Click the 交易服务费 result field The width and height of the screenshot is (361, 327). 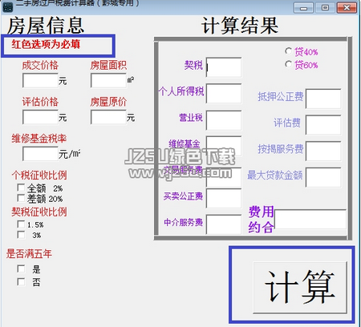(x=224, y=177)
